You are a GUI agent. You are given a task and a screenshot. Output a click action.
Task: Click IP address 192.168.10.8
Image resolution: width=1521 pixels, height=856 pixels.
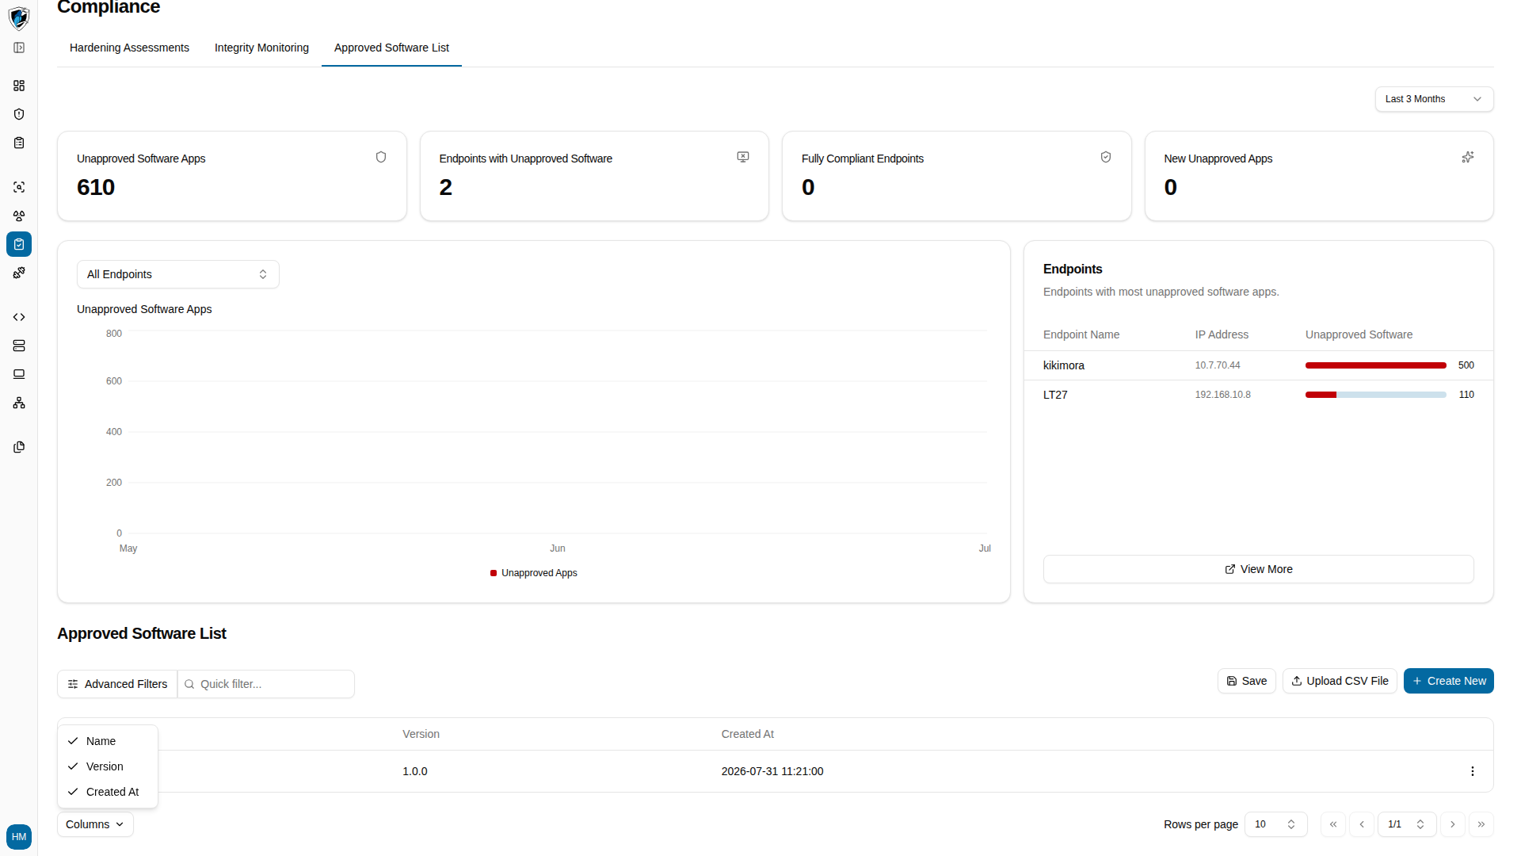coord(1223,395)
